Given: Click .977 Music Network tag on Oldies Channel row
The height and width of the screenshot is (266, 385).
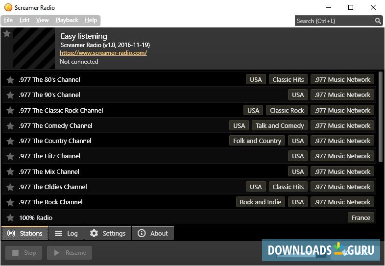Looking at the screenshot, I should click(x=342, y=187).
